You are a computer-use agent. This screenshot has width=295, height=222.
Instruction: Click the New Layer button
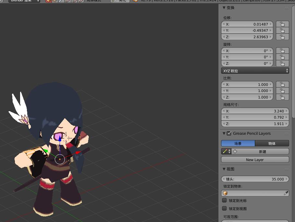255,159
